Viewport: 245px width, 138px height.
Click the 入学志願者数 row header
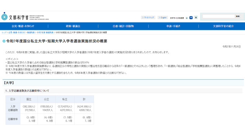tap(13, 108)
